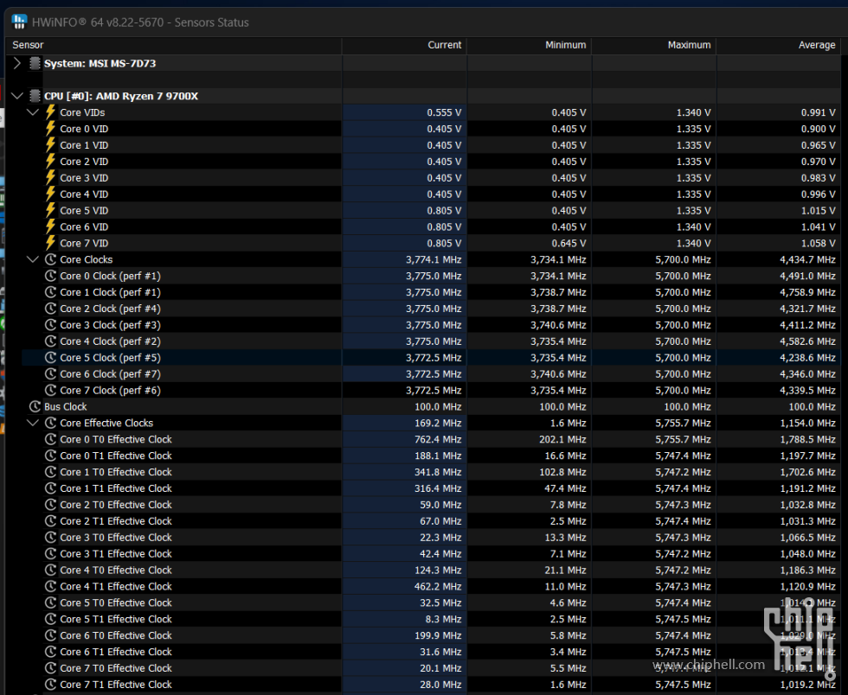The image size is (848, 695).
Task: Click the chip icon beside CPU [#0]: AMD Ryzen
Action: (x=35, y=96)
